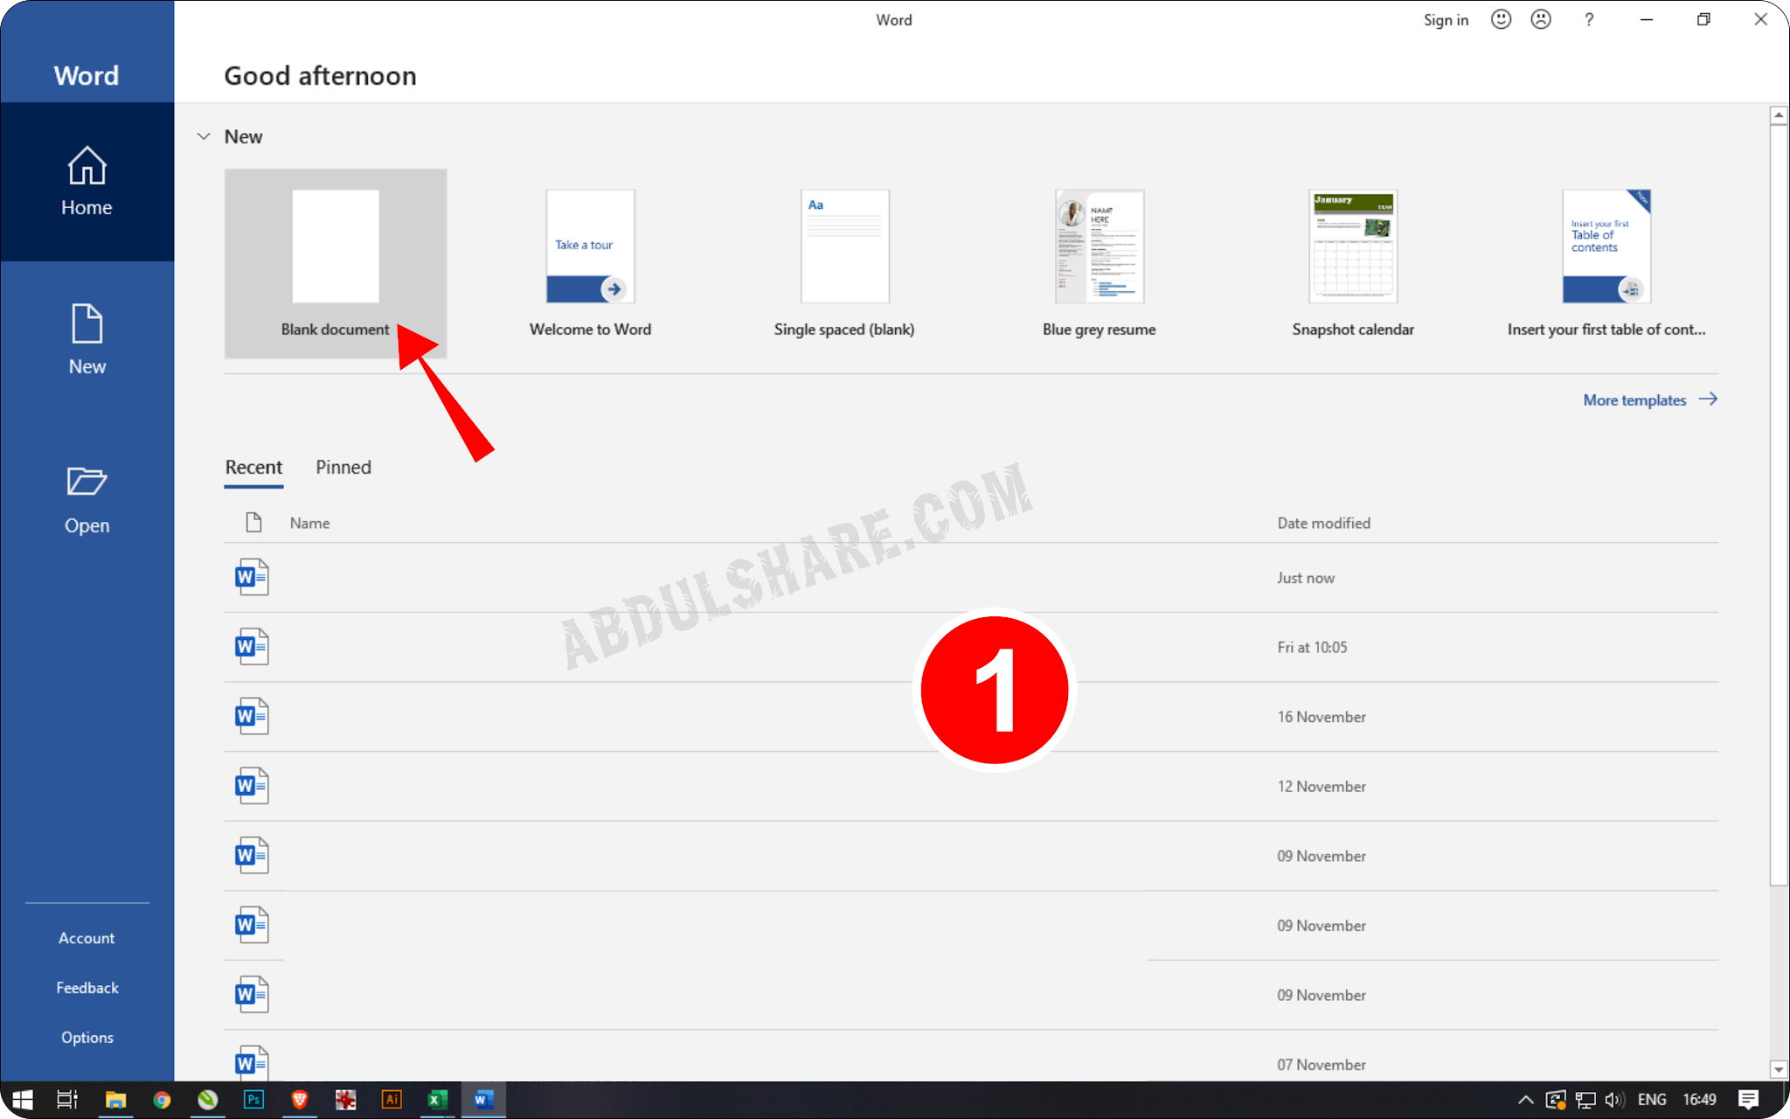Open the Open pane in the sidebar
The width and height of the screenshot is (1790, 1119).
coord(87,499)
